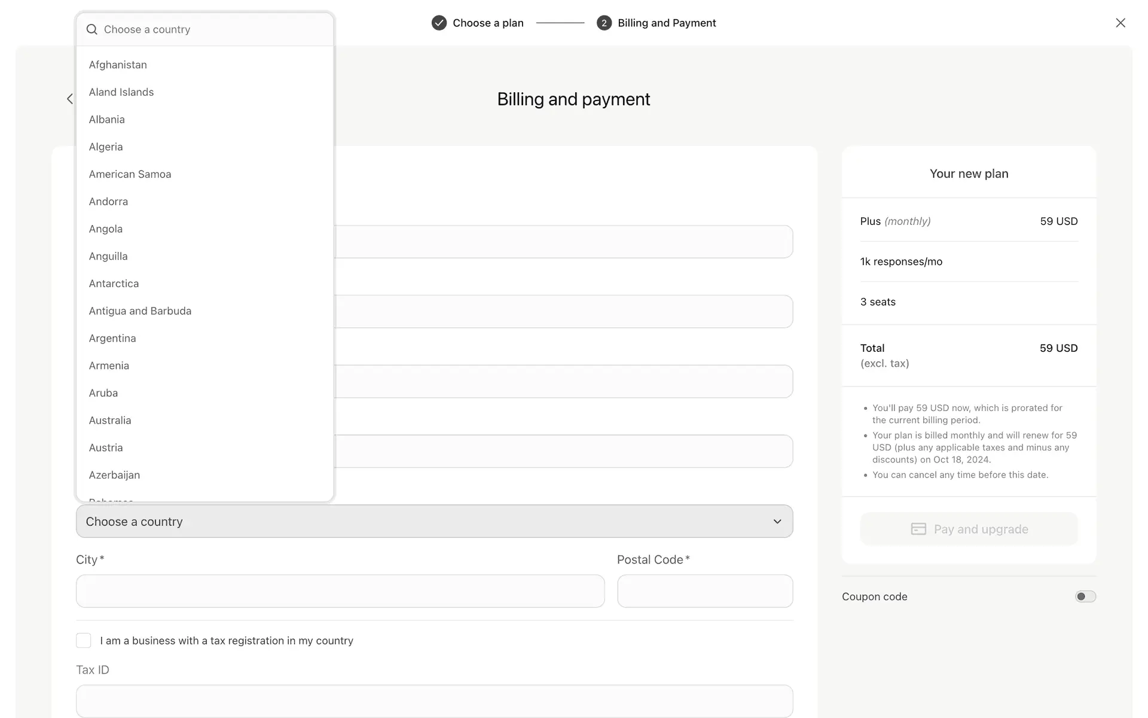Click the Billing and Payment step label
The width and height of the screenshot is (1148, 718).
667,23
